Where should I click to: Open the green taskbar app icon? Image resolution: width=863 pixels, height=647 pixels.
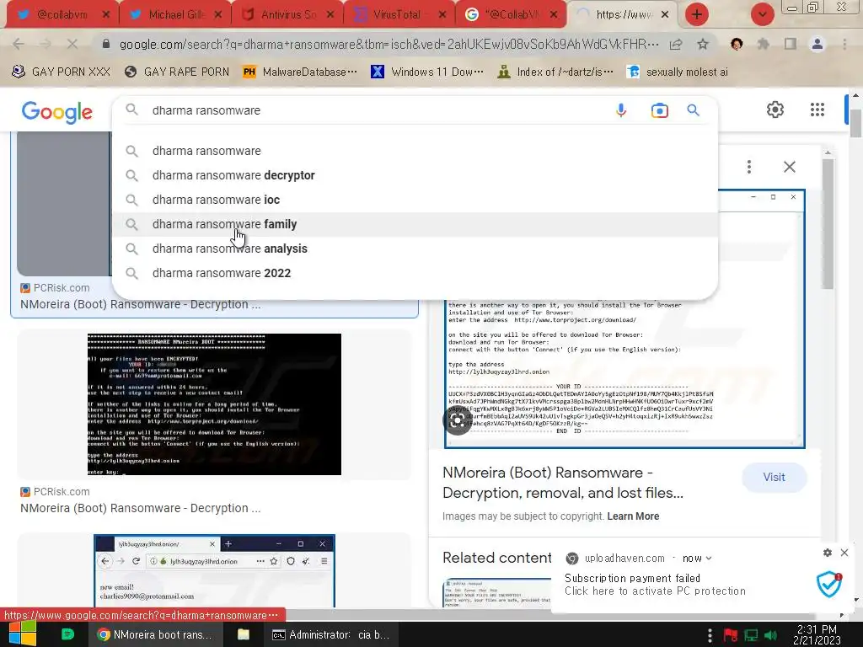tap(67, 634)
